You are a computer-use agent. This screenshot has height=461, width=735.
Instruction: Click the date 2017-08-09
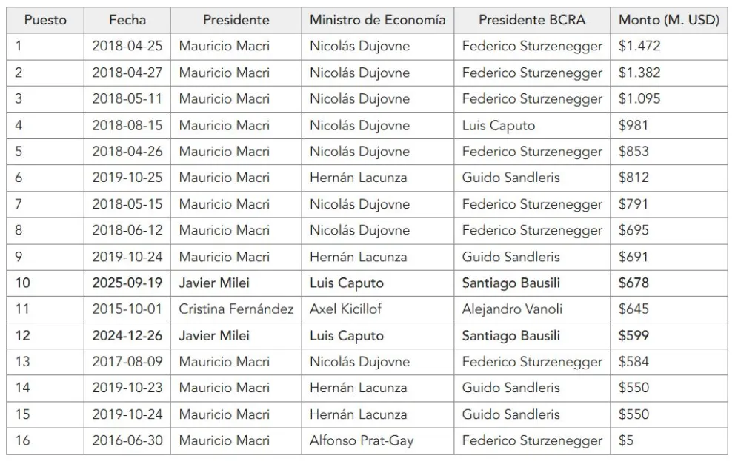(x=127, y=362)
